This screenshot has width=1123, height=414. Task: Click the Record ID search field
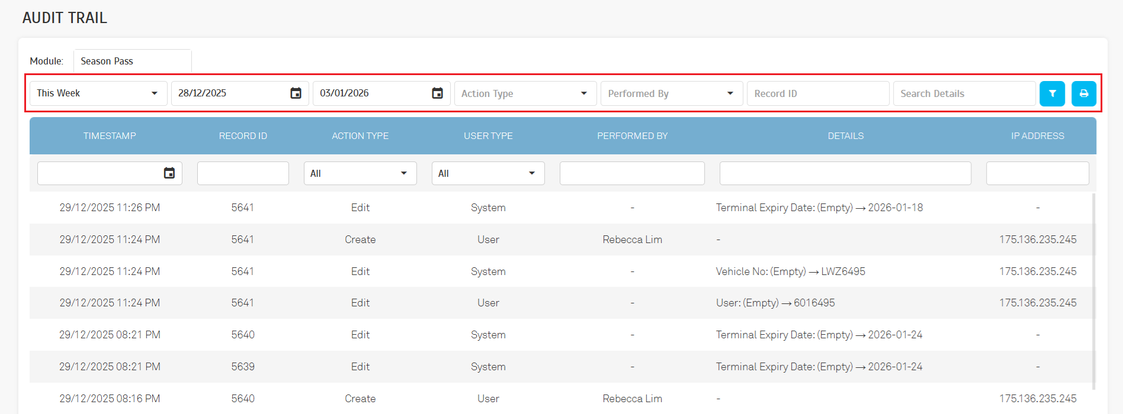tap(817, 93)
